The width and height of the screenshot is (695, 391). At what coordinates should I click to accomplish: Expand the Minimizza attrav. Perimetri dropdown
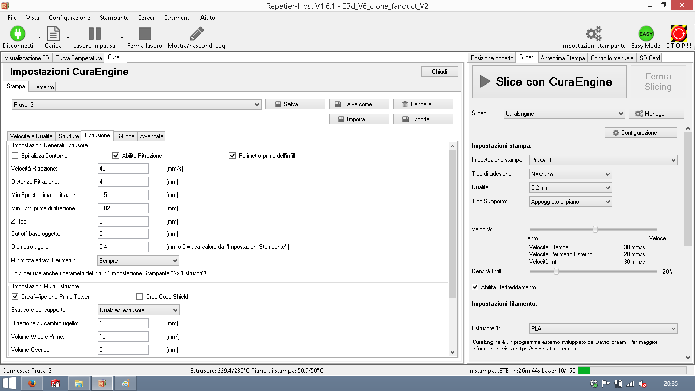(138, 260)
